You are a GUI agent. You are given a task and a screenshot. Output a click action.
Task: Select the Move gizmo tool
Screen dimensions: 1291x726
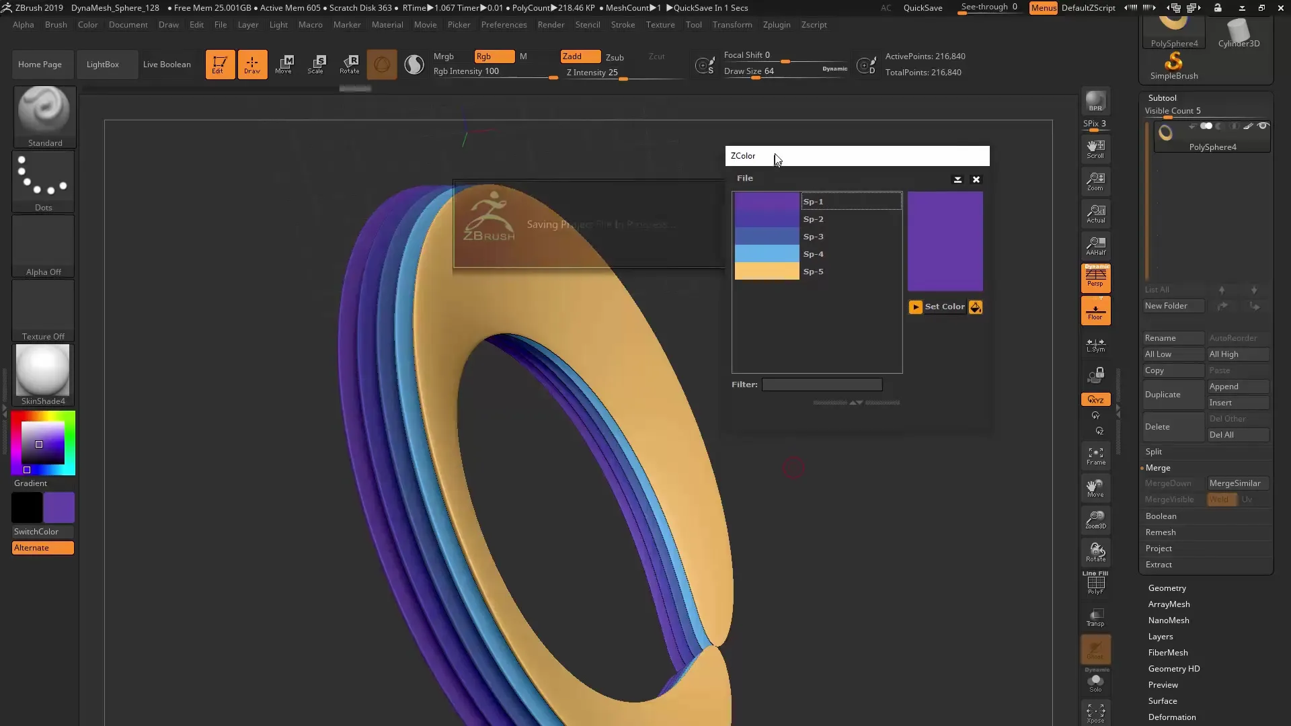[x=284, y=65]
